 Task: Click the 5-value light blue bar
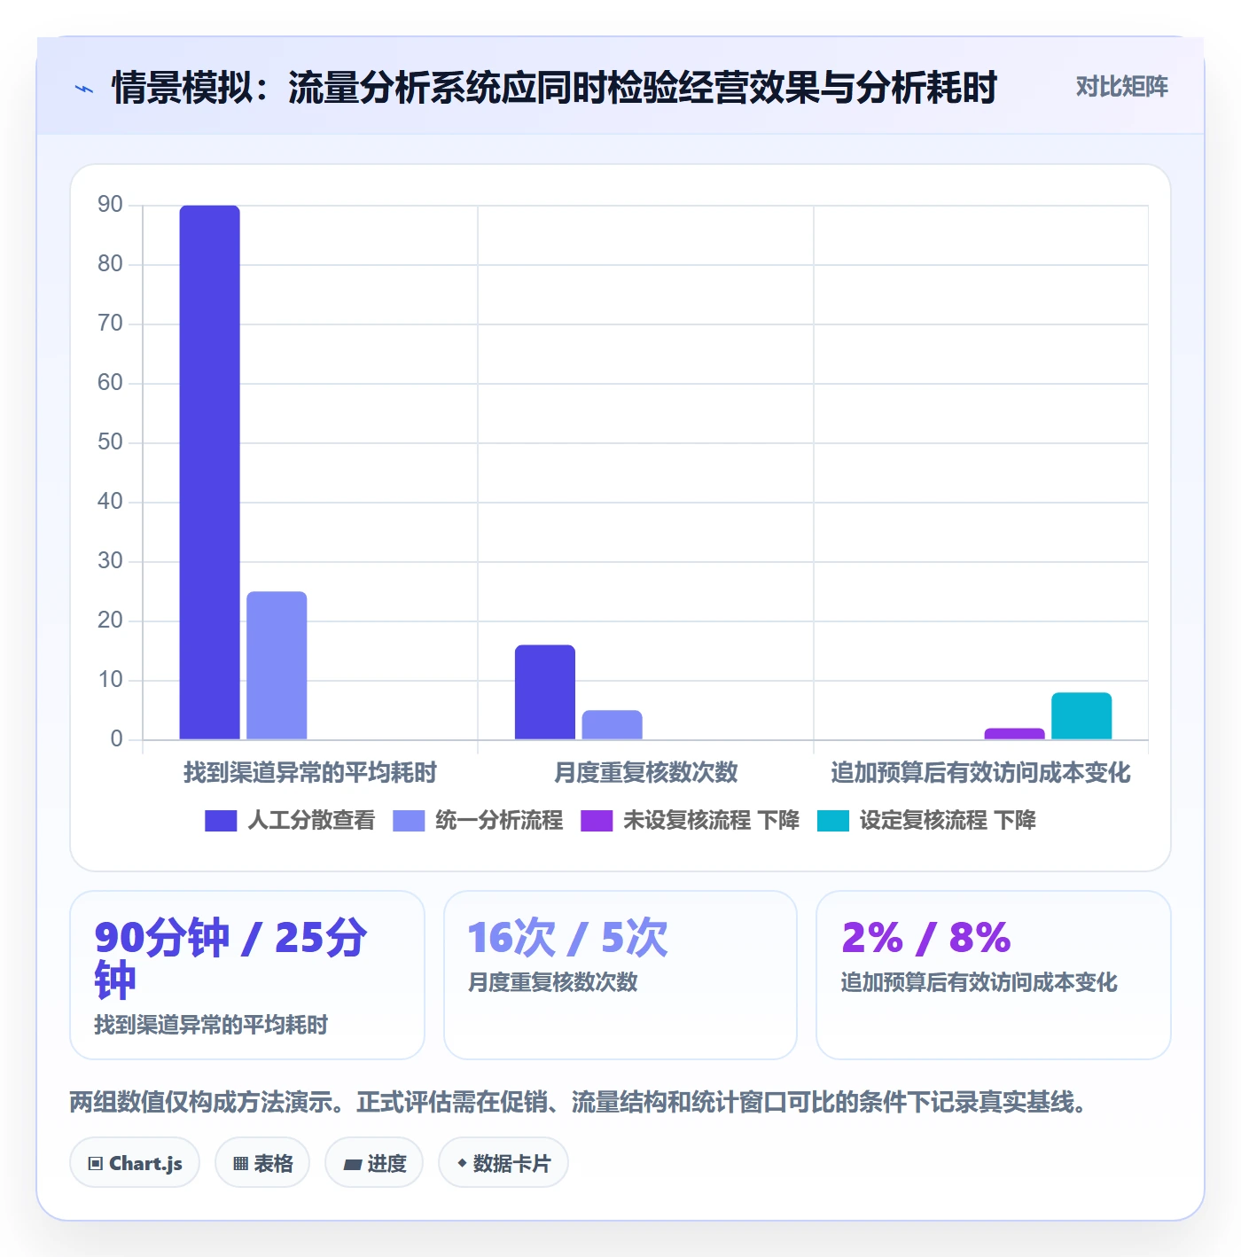[x=613, y=725]
